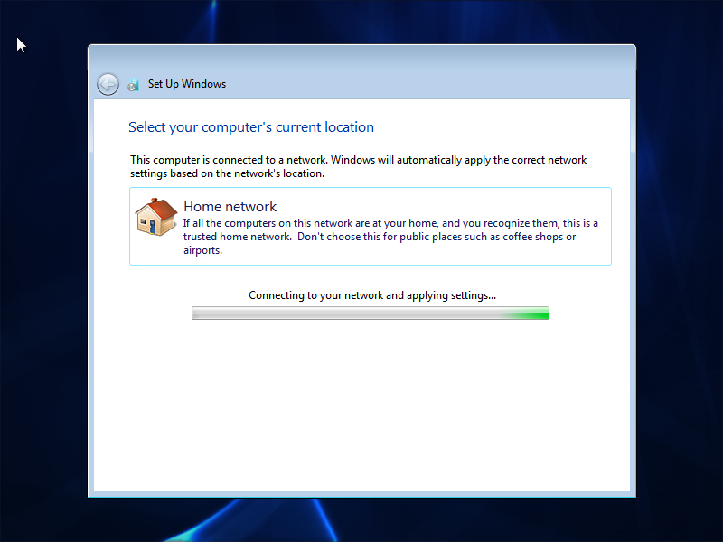Image resolution: width=723 pixels, height=542 pixels.
Task: Click the back arrow button
Action: pyautogui.click(x=108, y=84)
